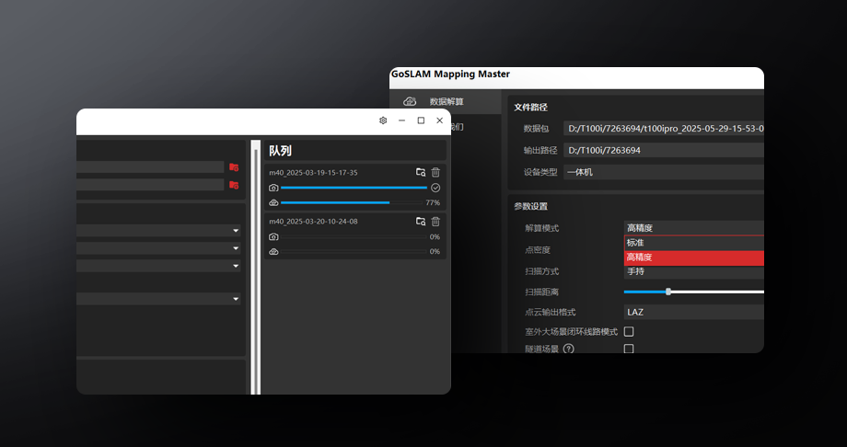Click the 77% progress value
The width and height of the screenshot is (847, 447).
(433, 203)
